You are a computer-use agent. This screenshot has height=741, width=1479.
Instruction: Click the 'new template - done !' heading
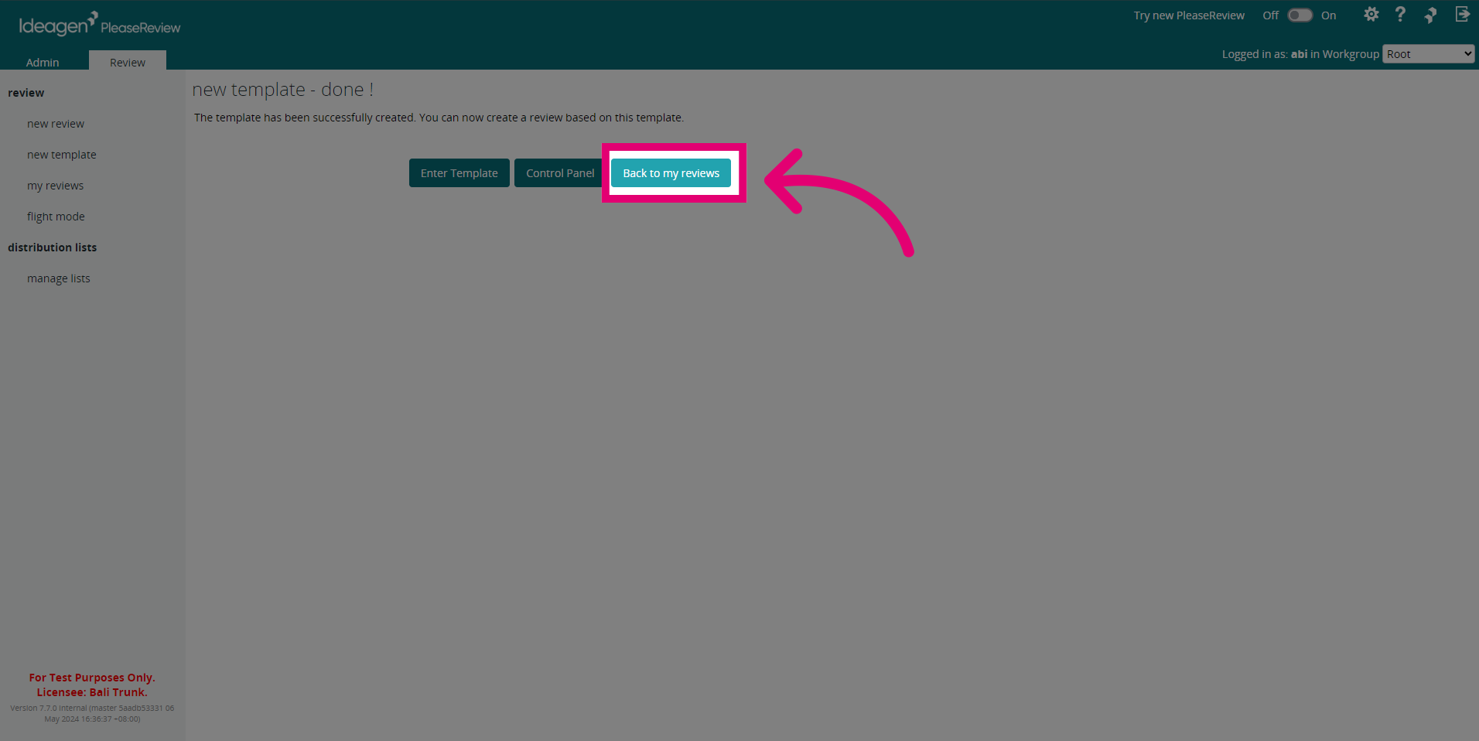pos(283,90)
